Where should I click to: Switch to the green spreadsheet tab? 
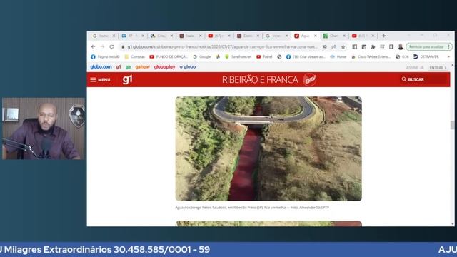coord(333,36)
